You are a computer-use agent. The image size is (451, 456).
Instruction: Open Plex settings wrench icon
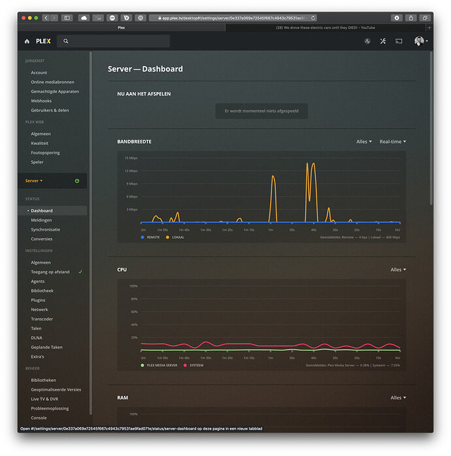pyautogui.click(x=383, y=41)
